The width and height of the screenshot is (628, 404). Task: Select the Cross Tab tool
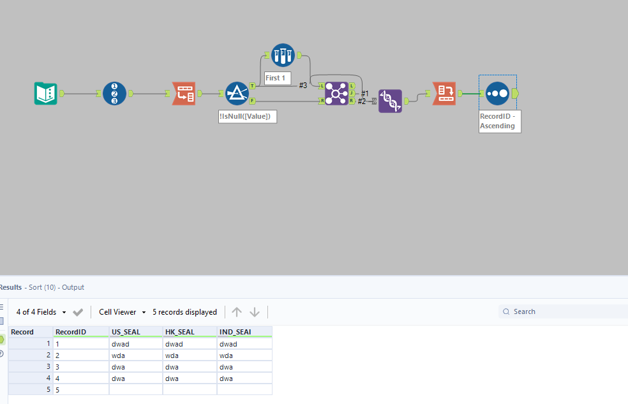(444, 93)
